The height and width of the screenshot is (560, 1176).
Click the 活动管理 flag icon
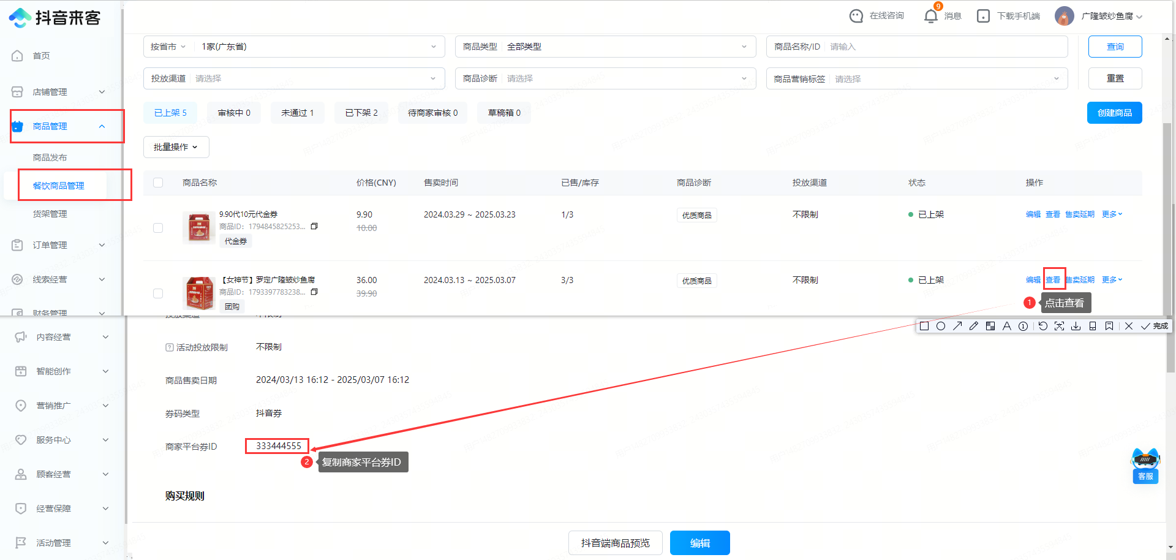coord(21,543)
